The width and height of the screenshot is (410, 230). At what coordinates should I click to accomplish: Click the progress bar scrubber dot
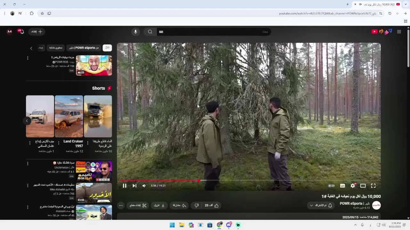(199, 180)
